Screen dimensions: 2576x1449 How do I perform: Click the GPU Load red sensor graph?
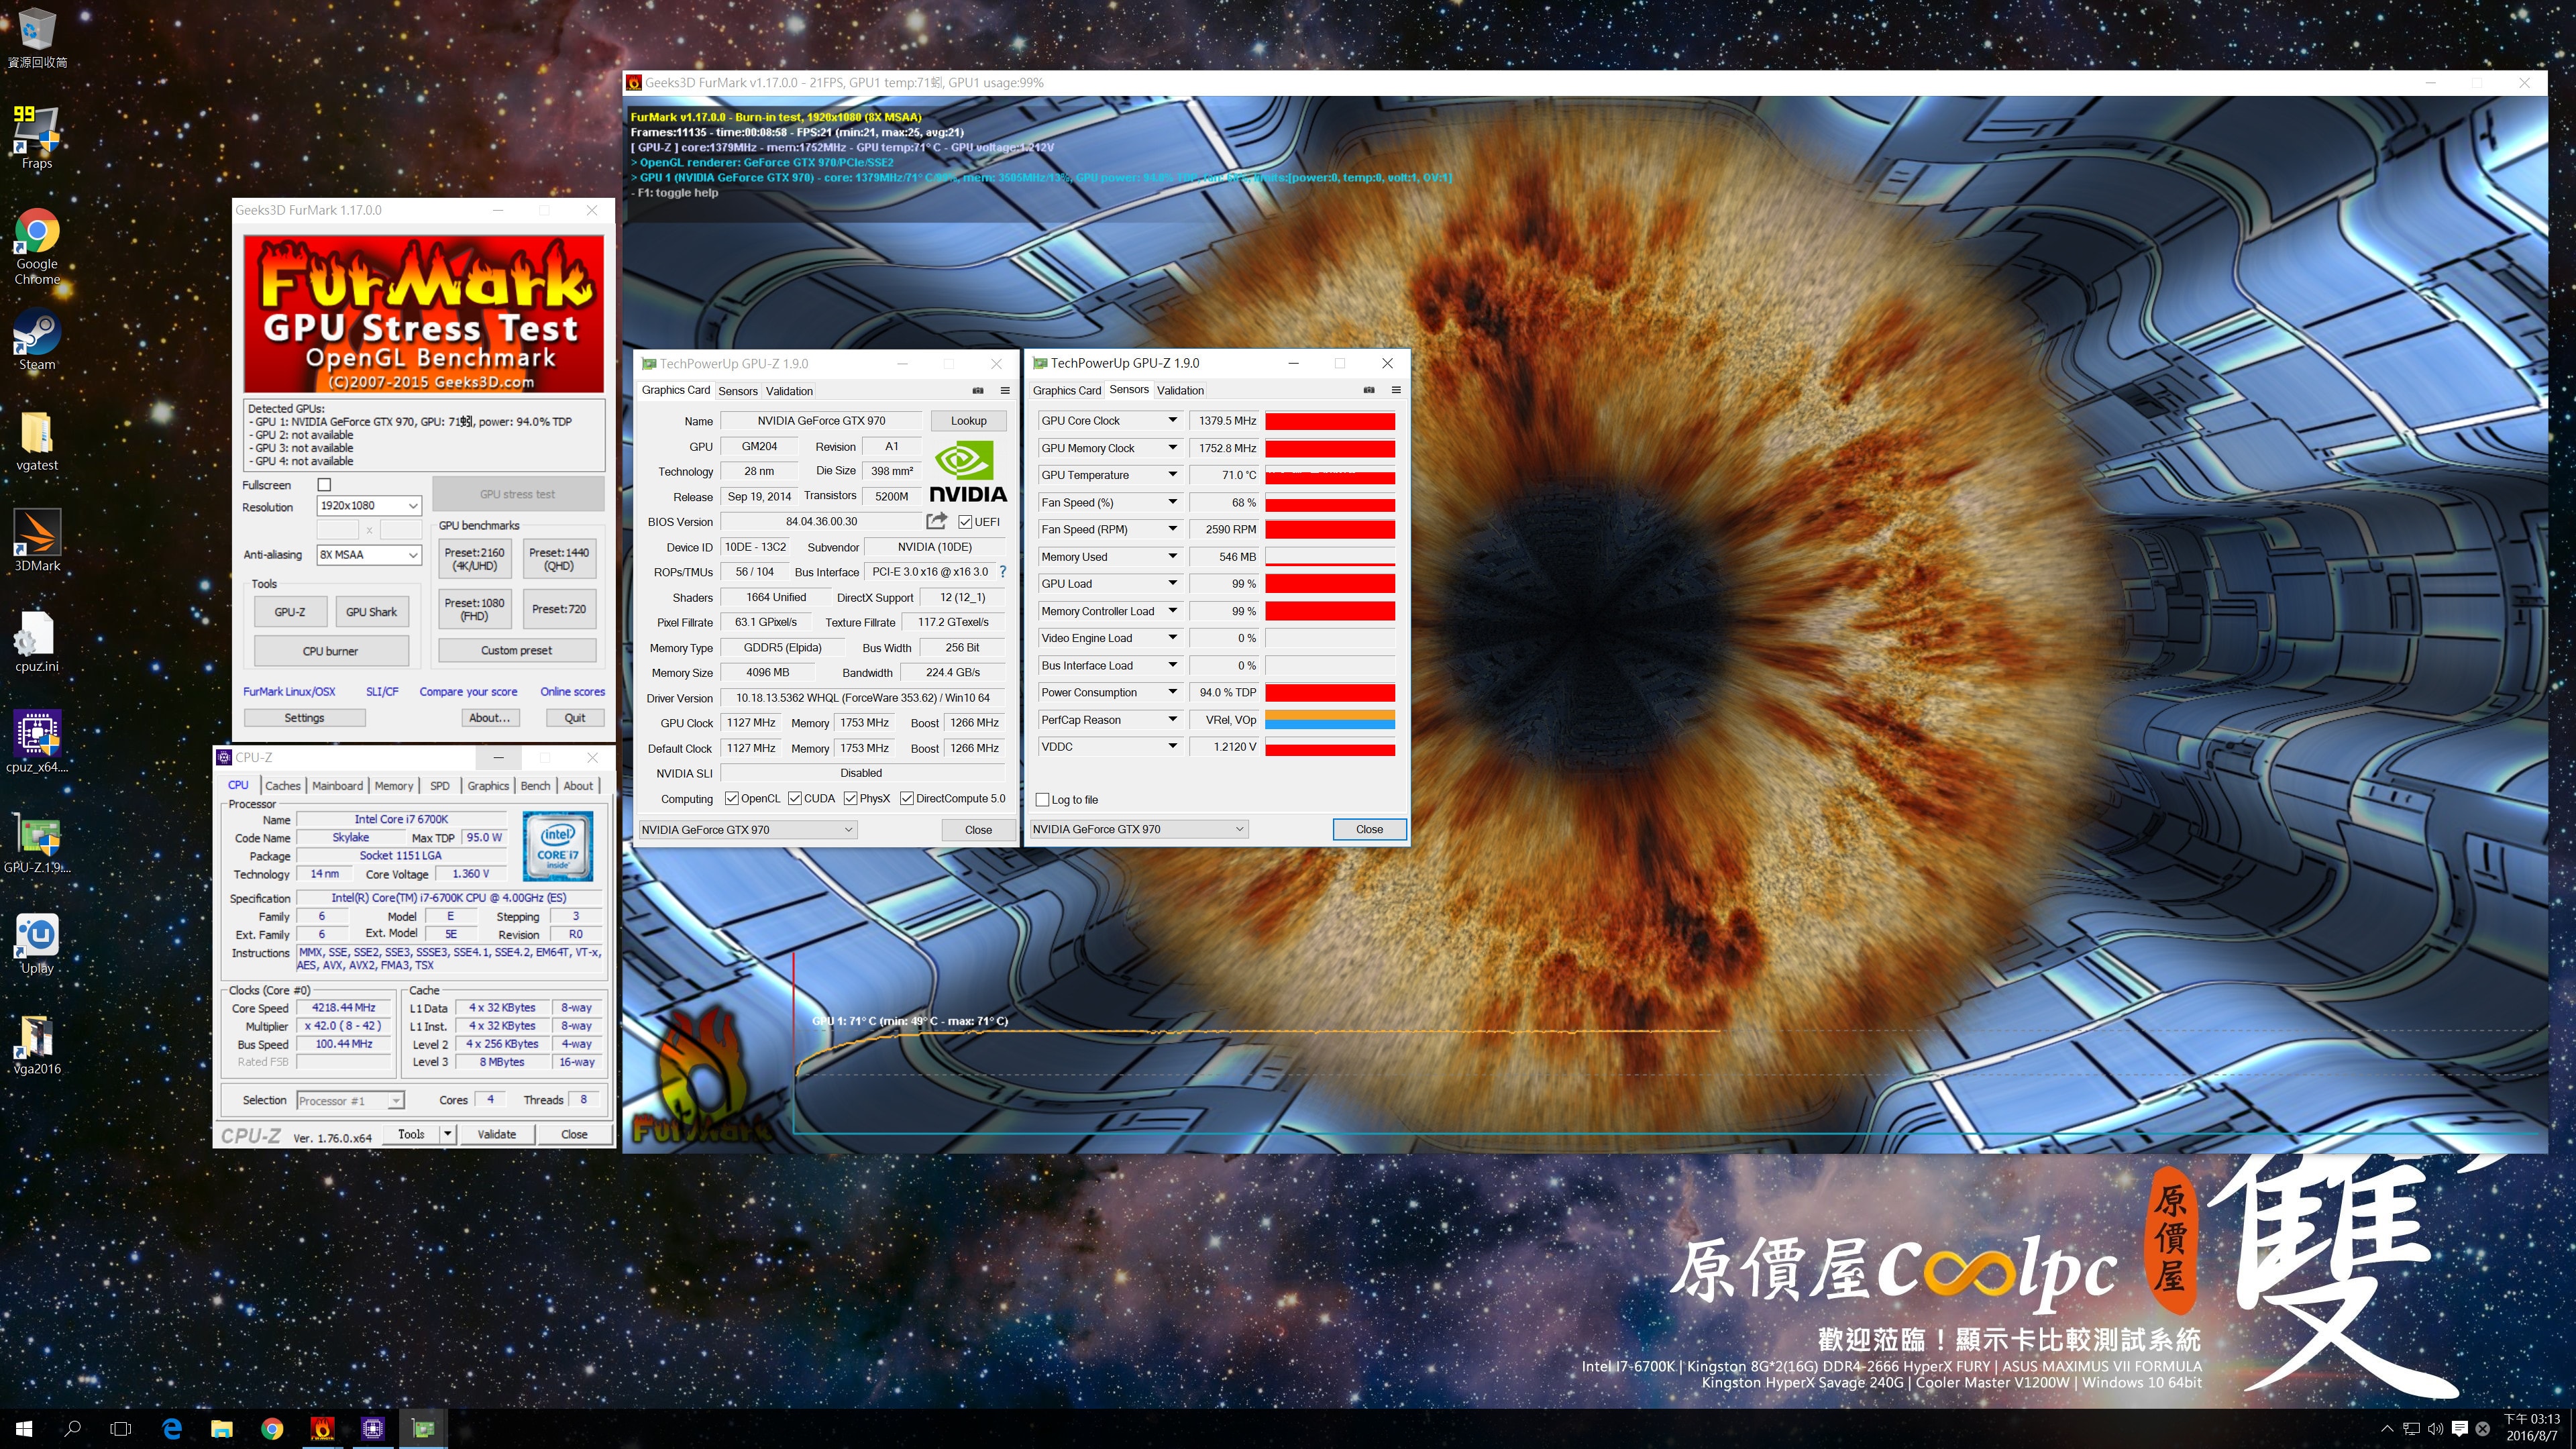coord(1330,584)
